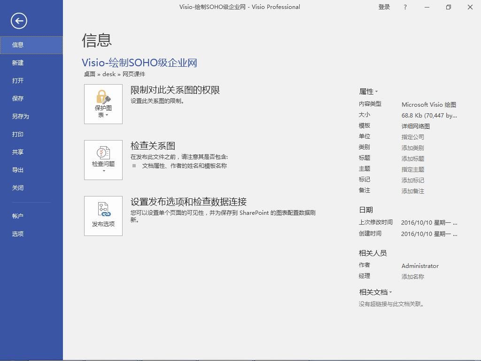Screen dimensions: 481x361
Task: Click the author name Administrator
Action: tap(420, 266)
